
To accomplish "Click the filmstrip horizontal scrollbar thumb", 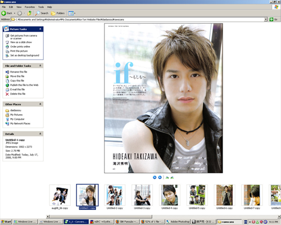I will point(101,217).
